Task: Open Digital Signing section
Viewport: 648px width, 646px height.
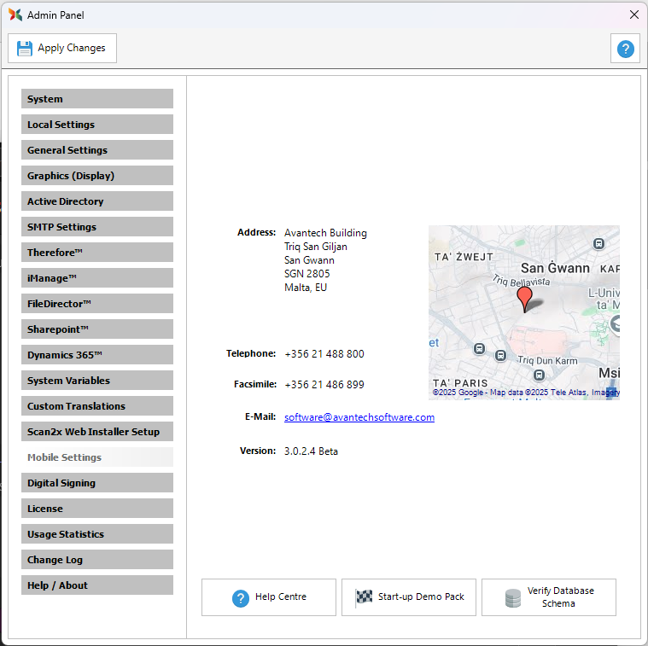Action: click(97, 483)
